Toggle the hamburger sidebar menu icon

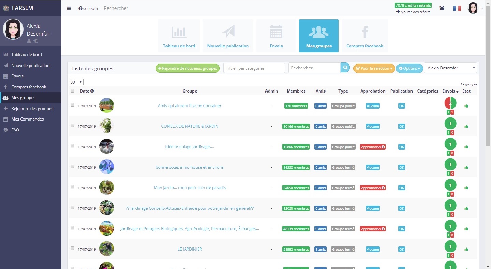click(x=69, y=9)
